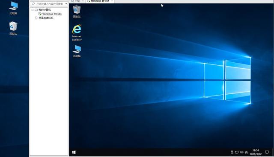Open the guest Recycle Bin icon

(77, 12)
